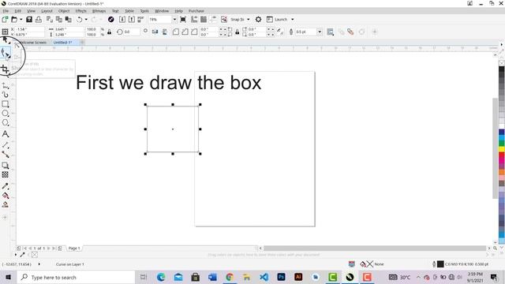The height and width of the screenshot is (284, 505).
Task: Select the Parallel Dimension tool
Action: pyautogui.click(x=6, y=145)
